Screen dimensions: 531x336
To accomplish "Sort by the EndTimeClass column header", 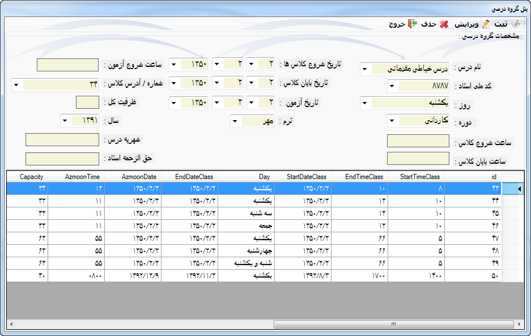I will click(359, 176).
